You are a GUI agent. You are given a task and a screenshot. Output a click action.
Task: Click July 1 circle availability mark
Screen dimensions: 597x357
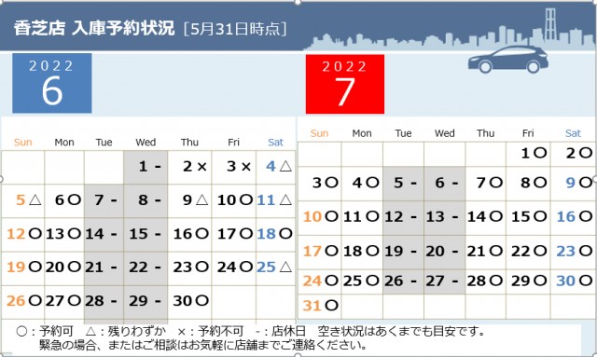[540, 153]
